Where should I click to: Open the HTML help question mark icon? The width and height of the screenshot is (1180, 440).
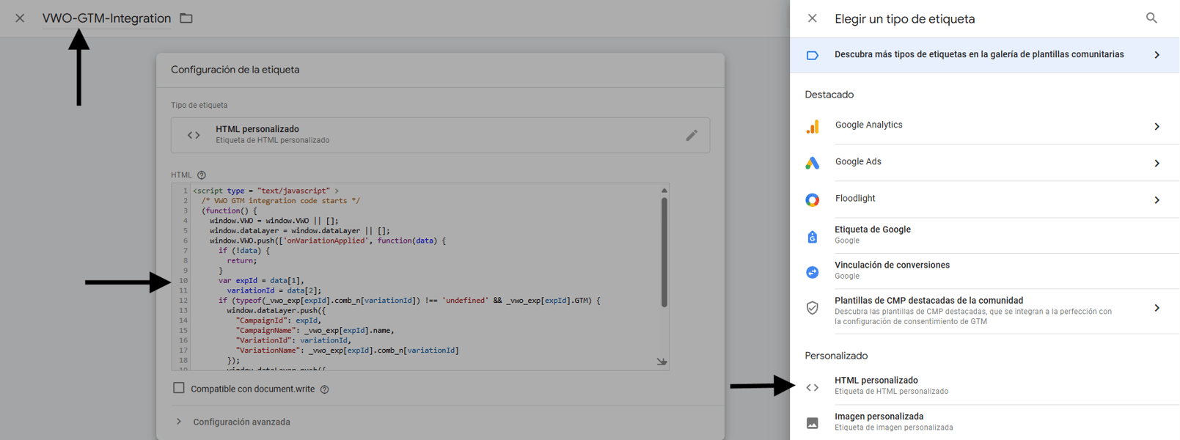(x=202, y=175)
